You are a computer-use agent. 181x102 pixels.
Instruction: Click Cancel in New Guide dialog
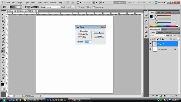(x=99, y=36)
